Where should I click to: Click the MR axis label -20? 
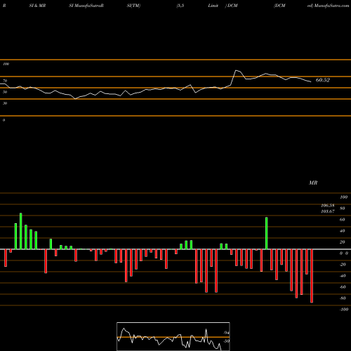coord(343,265)
